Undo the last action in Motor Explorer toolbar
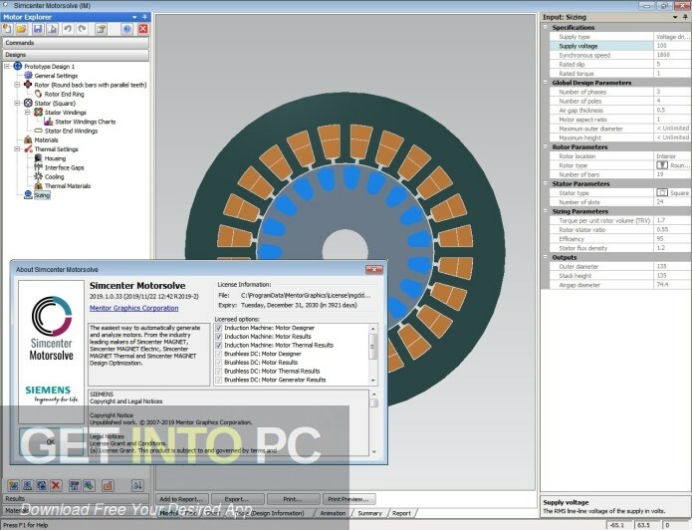This screenshot has height=530, width=692. point(68,29)
